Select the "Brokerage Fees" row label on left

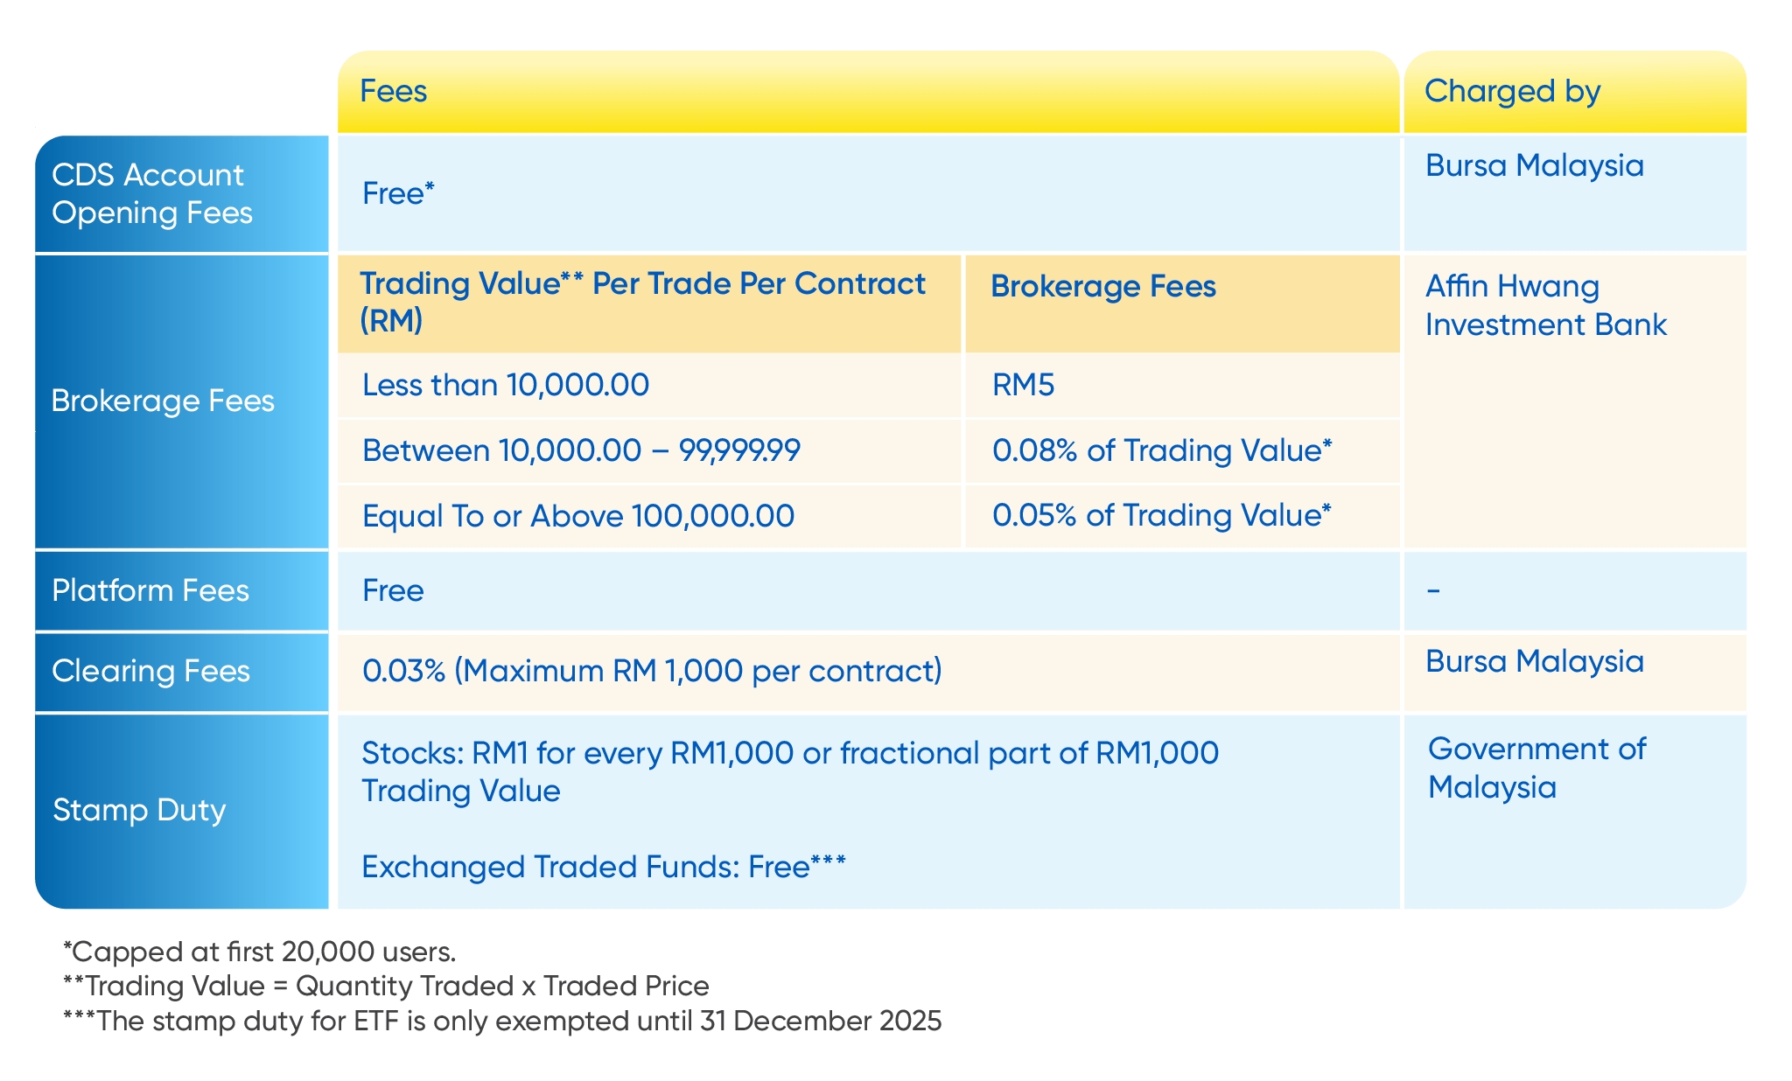163,401
